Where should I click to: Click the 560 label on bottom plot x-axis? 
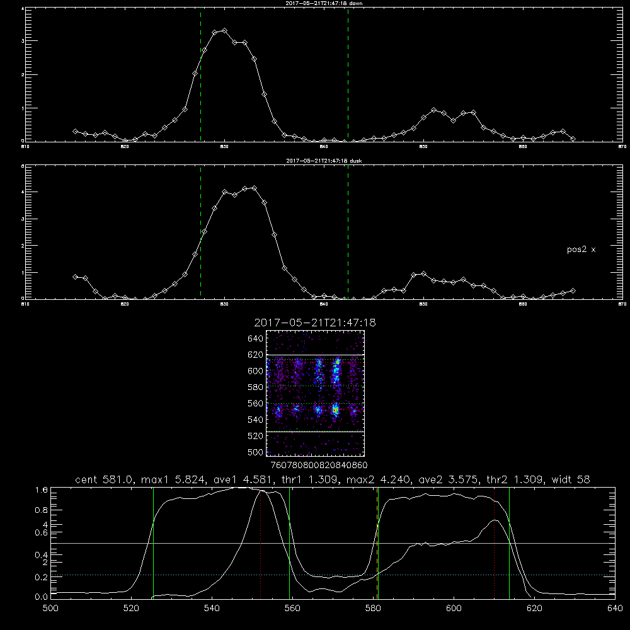[292, 609]
